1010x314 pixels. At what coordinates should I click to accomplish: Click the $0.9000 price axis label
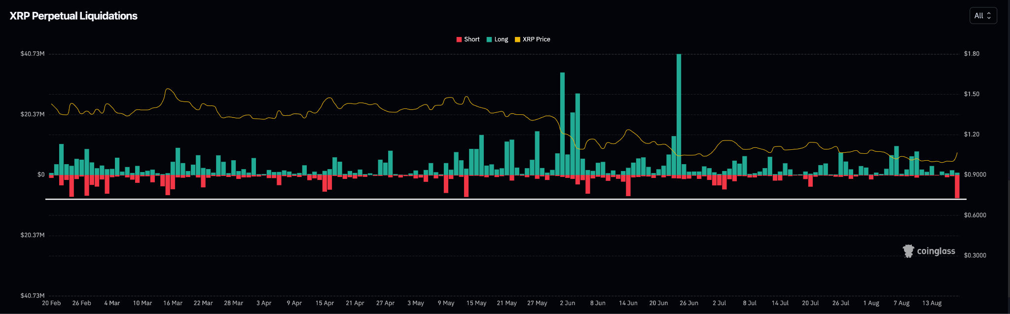tap(975, 174)
